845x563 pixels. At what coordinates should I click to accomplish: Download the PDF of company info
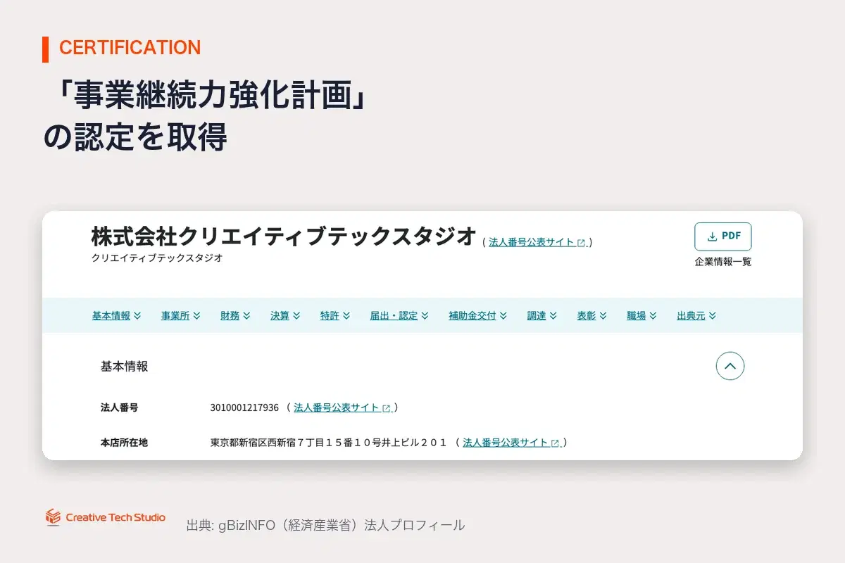[x=722, y=236]
